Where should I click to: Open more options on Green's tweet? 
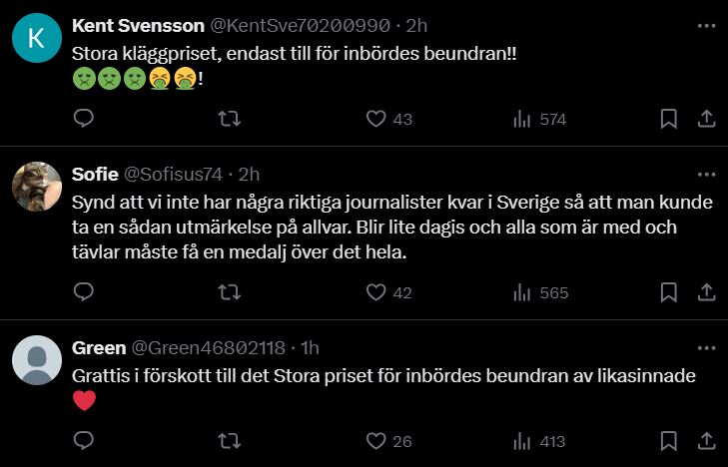706,347
